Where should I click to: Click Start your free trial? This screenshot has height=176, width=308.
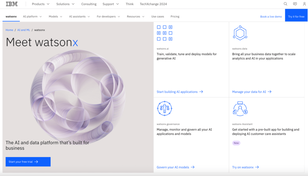[28, 162]
